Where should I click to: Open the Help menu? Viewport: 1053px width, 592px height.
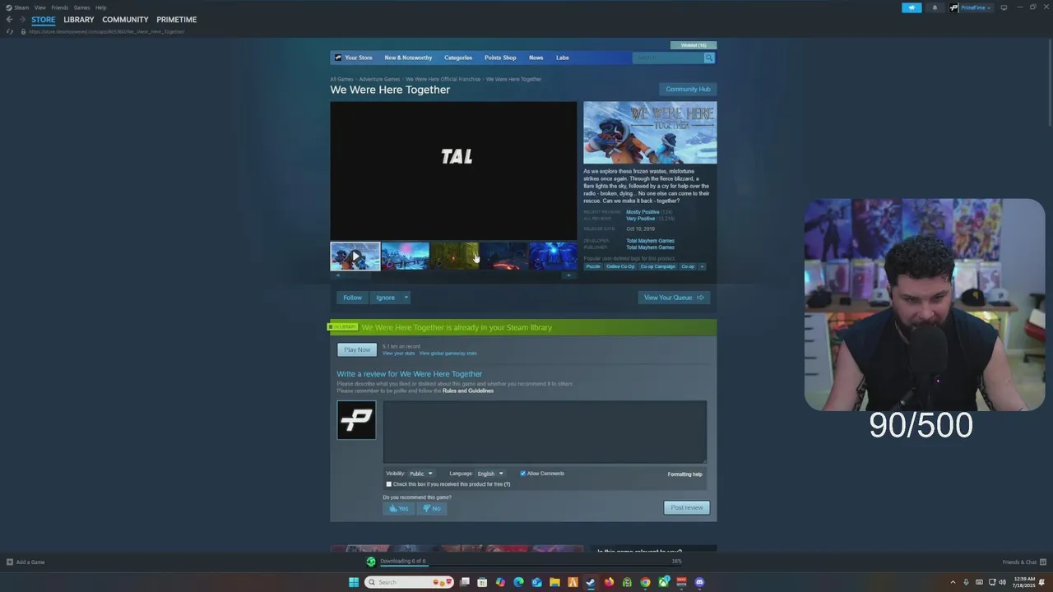click(100, 7)
